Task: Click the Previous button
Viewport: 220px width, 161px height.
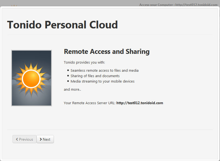Action: 24,139
